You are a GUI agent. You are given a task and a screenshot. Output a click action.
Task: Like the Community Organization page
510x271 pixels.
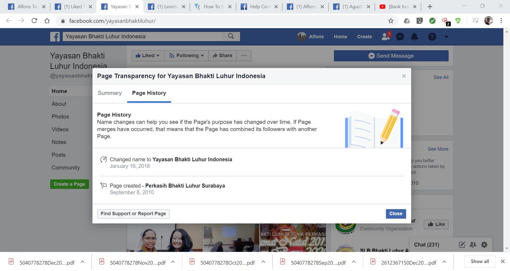pyautogui.click(x=436, y=224)
